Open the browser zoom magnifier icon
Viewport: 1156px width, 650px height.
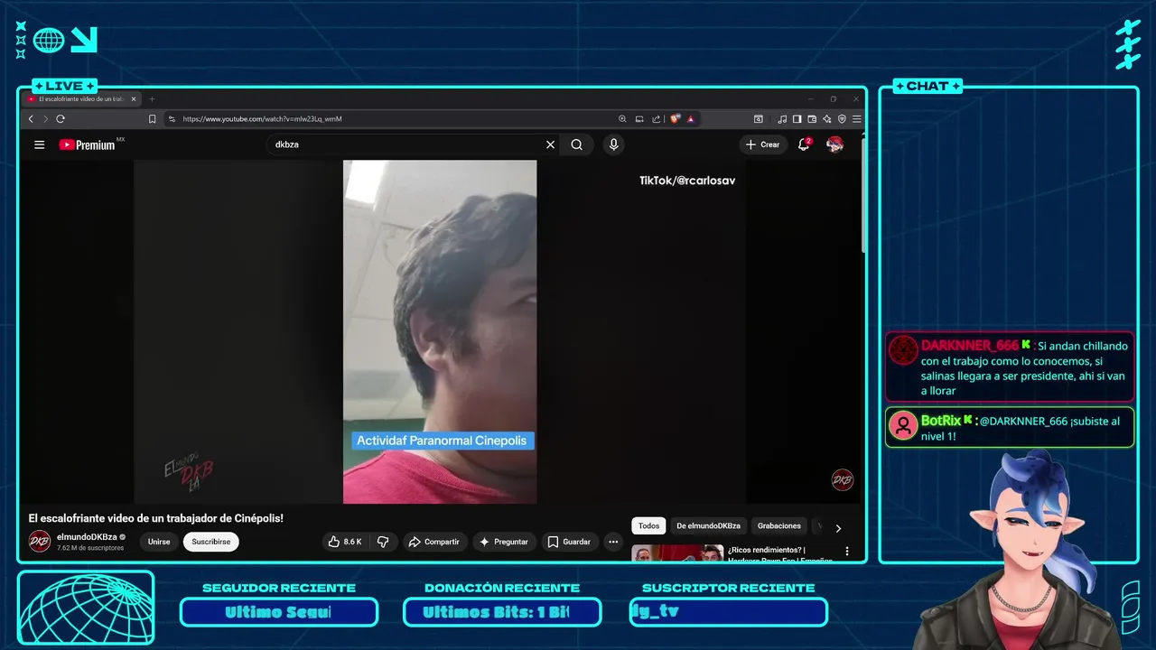click(622, 118)
